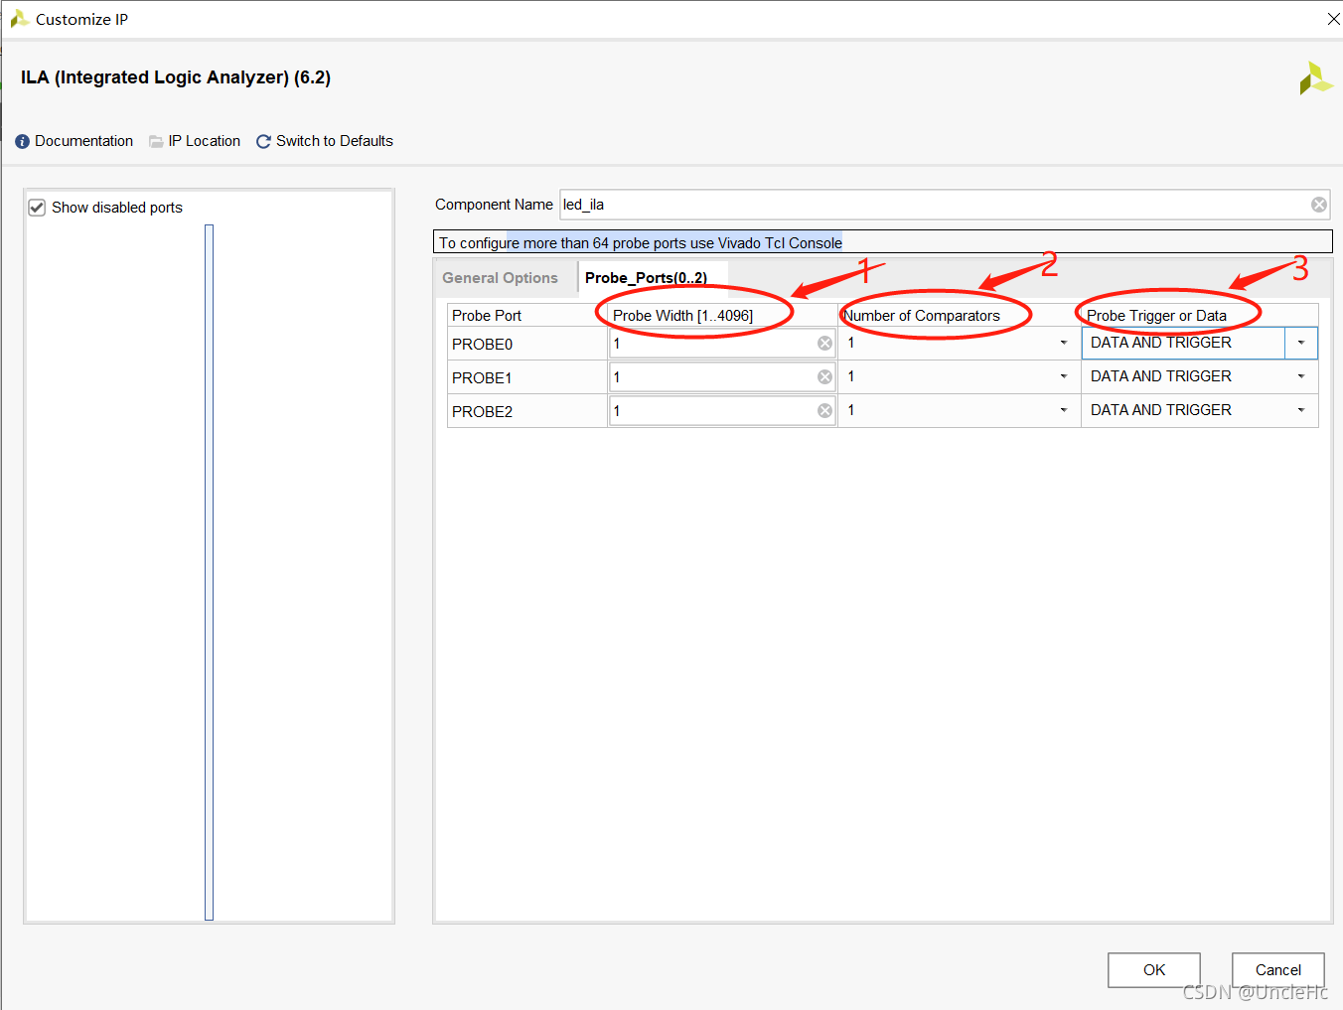The height and width of the screenshot is (1010, 1343).
Task: Click the Vivado logo in header
Action: (x=1315, y=78)
